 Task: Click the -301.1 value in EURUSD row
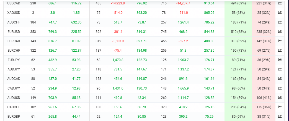(x=118, y=32)
